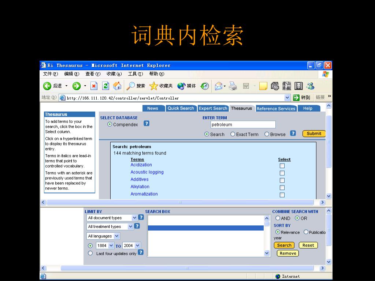The height and width of the screenshot is (281, 375).
Task: Check the Alkylation select box
Action: click(x=282, y=188)
